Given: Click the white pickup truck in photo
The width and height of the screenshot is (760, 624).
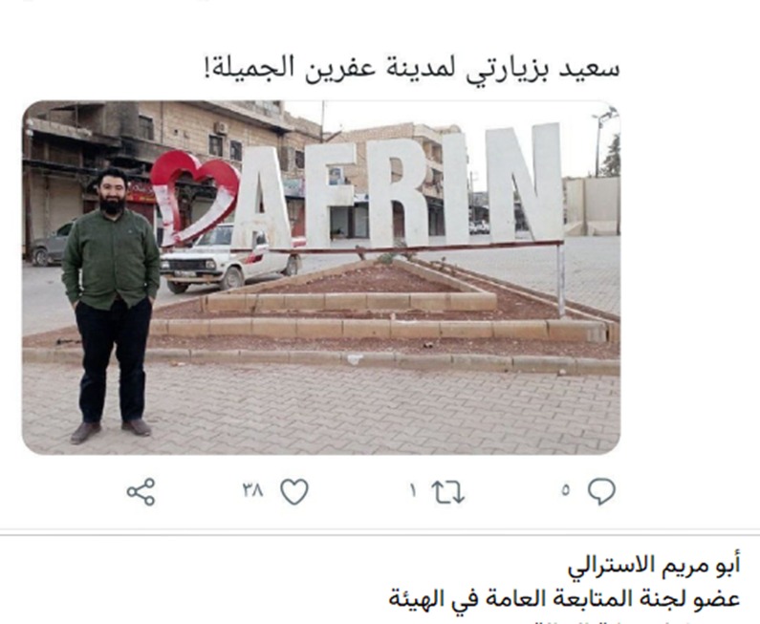Looking at the screenshot, I should pos(229,259).
